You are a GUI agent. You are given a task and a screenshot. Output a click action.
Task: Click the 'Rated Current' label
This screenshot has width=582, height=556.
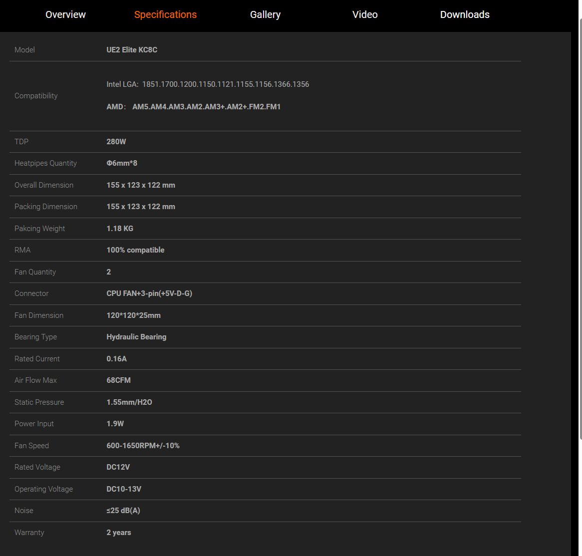pyautogui.click(x=37, y=359)
